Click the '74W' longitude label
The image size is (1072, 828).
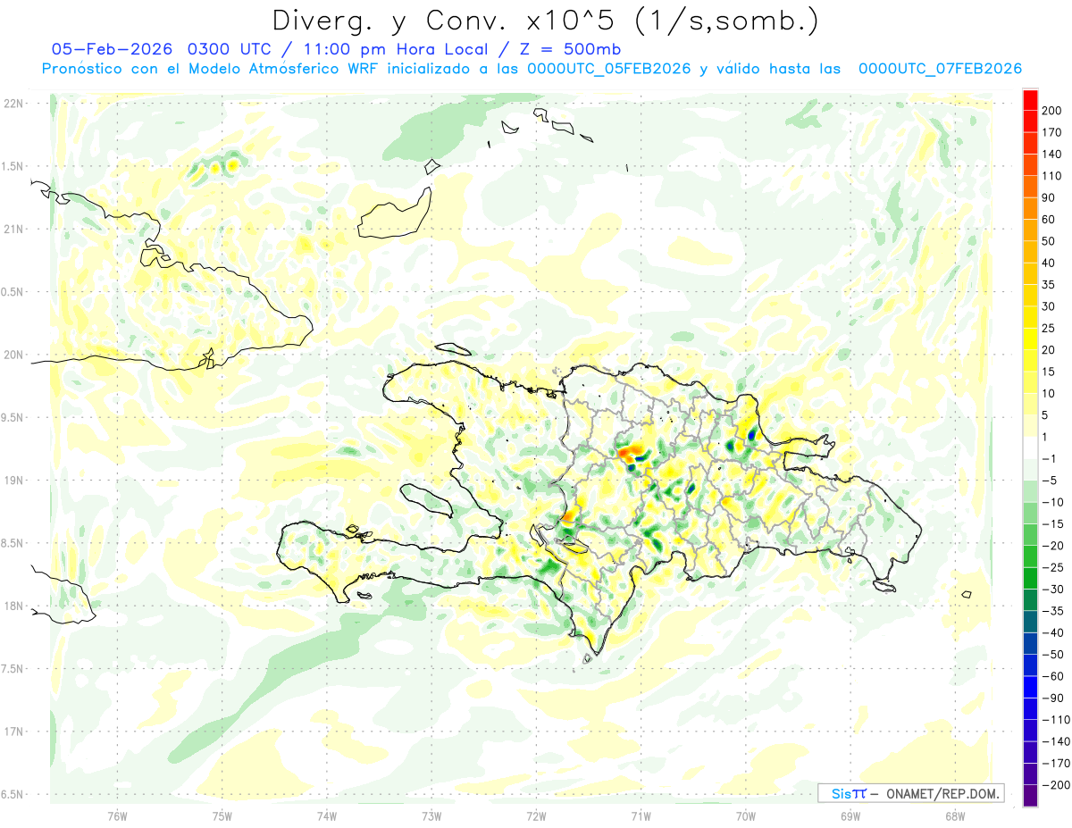(x=327, y=815)
